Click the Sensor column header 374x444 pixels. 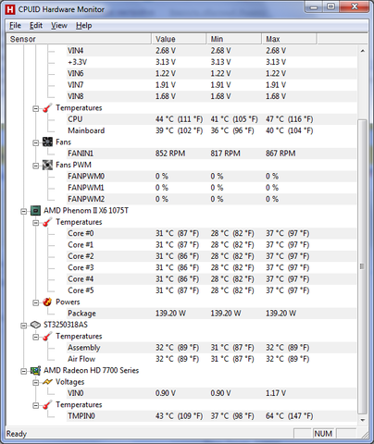tap(79, 39)
